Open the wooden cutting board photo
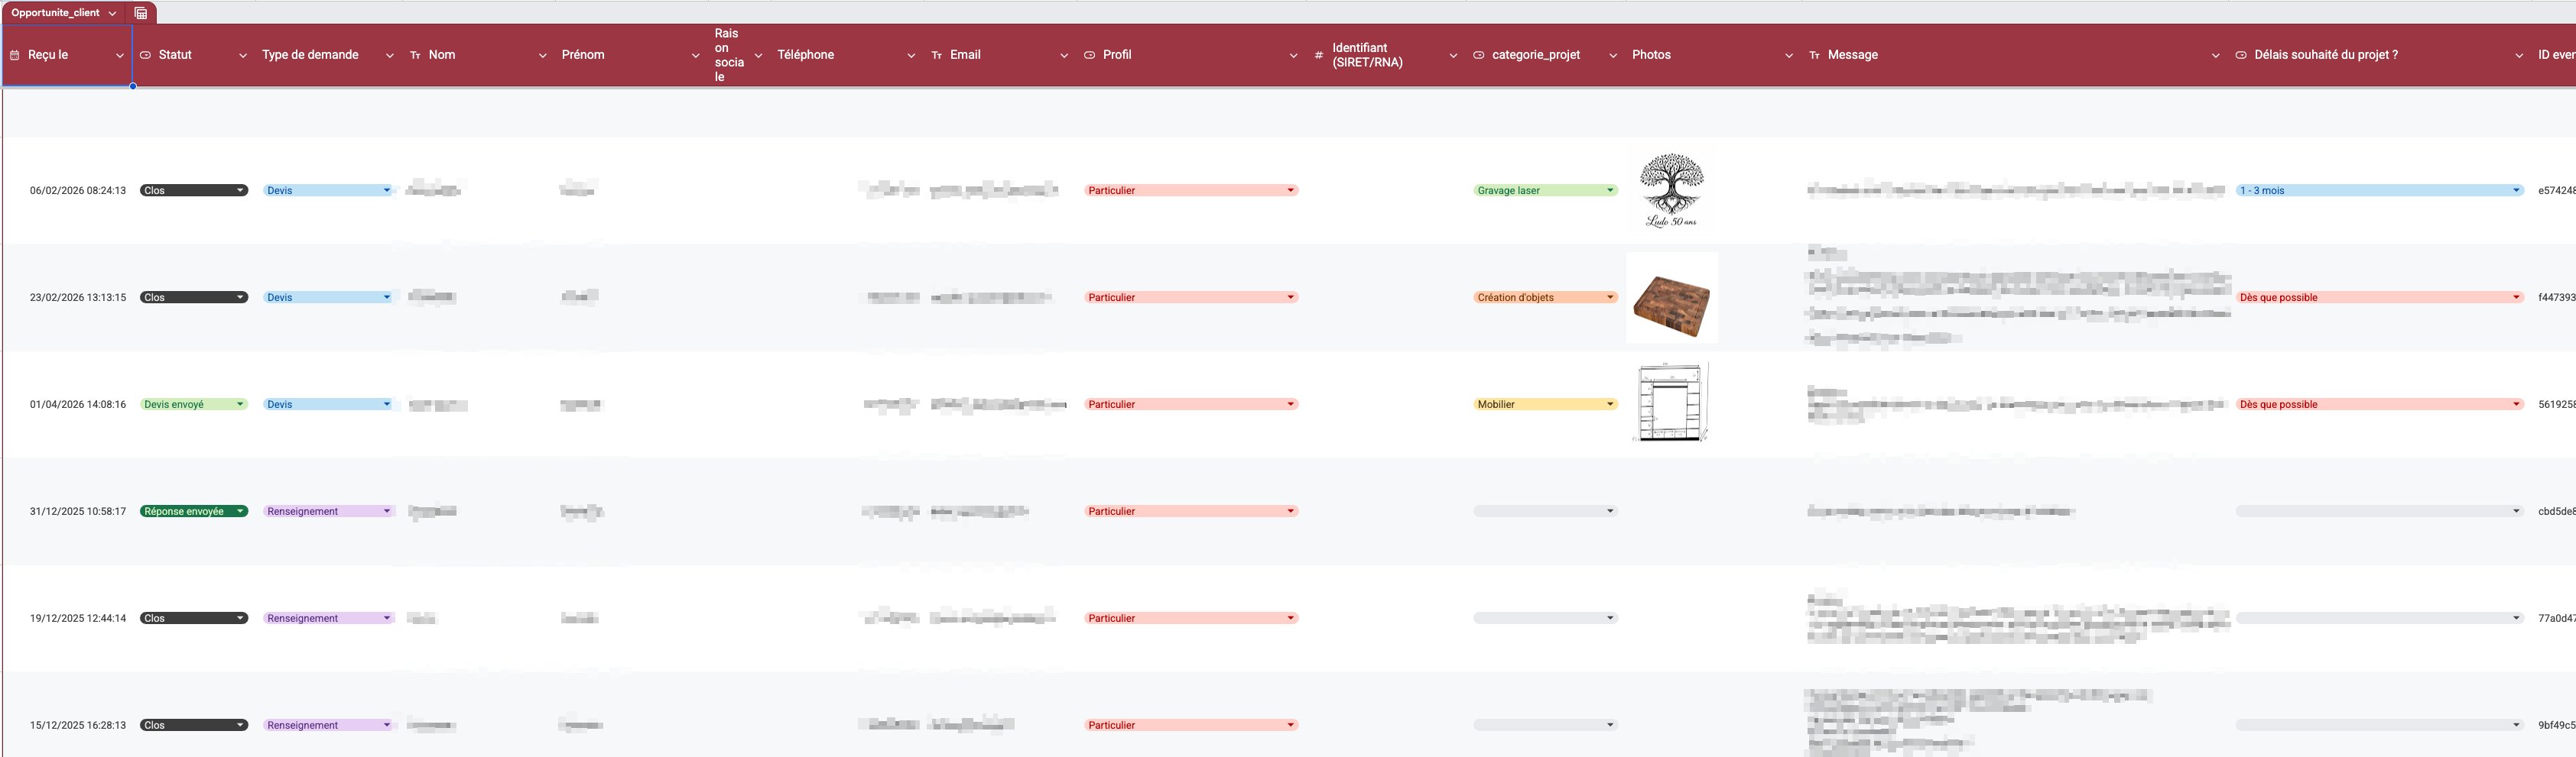2576x757 pixels. coord(1671,298)
